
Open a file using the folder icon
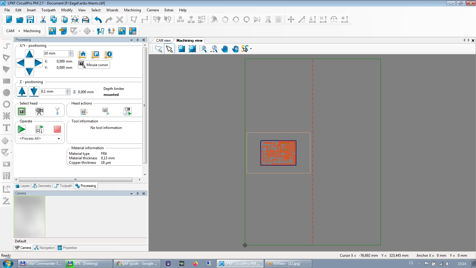point(20,20)
